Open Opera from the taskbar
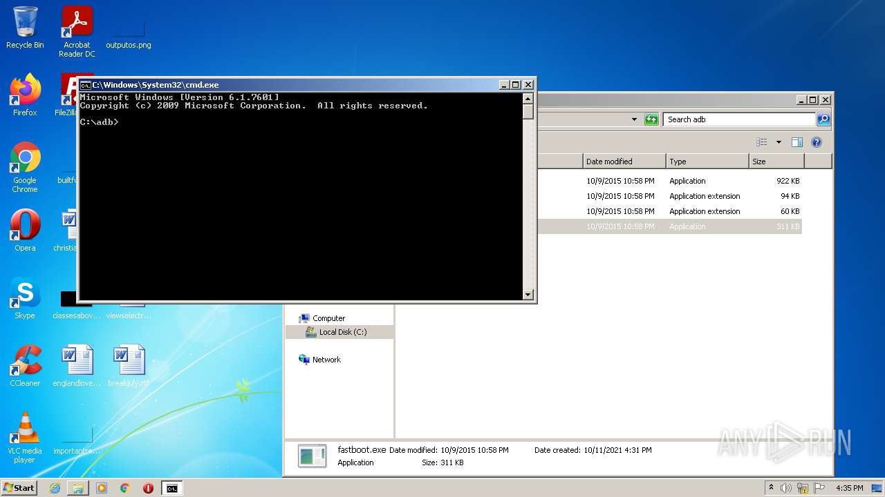Image resolution: width=885 pixels, height=497 pixels. (148, 488)
